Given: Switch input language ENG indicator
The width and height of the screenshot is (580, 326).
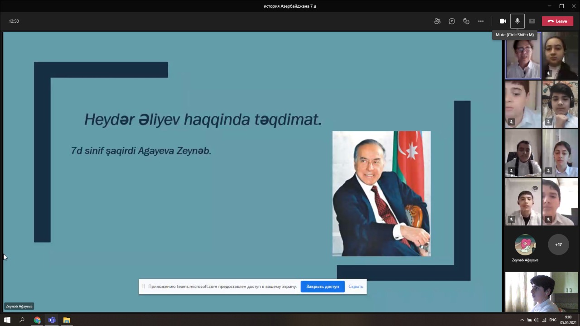Looking at the screenshot, I should pos(553,320).
